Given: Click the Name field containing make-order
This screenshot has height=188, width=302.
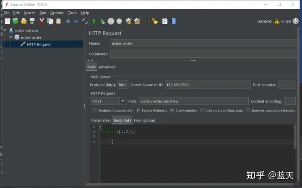Looking at the screenshot, I should (x=204, y=43).
